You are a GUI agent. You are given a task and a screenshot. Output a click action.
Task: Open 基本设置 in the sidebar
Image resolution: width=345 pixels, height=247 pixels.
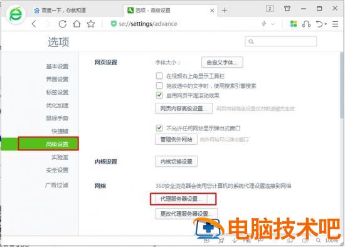pos(57,66)
